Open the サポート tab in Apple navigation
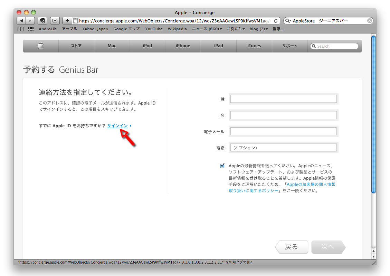This screenshot has width=390, height=276. click(x=290, y=46)
